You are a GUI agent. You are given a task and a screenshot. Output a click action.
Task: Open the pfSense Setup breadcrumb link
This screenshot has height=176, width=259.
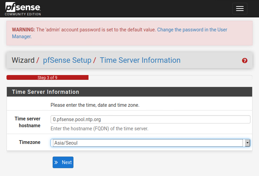(67, 60)
